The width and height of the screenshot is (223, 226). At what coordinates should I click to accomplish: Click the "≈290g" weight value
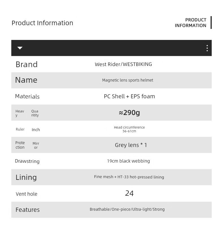click(x=129, y=113)
